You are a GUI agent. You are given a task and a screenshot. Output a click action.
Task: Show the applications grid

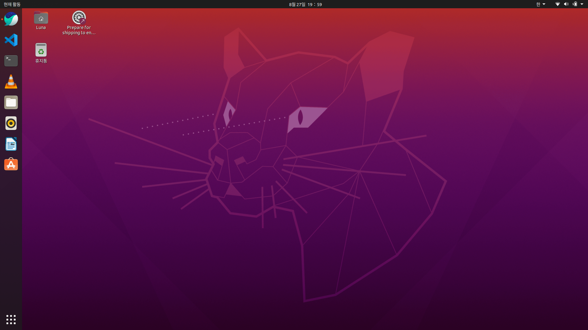click(x=11, y=319)
